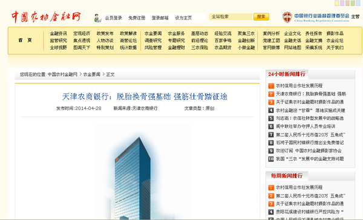Click the 会员登录 link
Screen dimensions: 363x220
(114, 18)
